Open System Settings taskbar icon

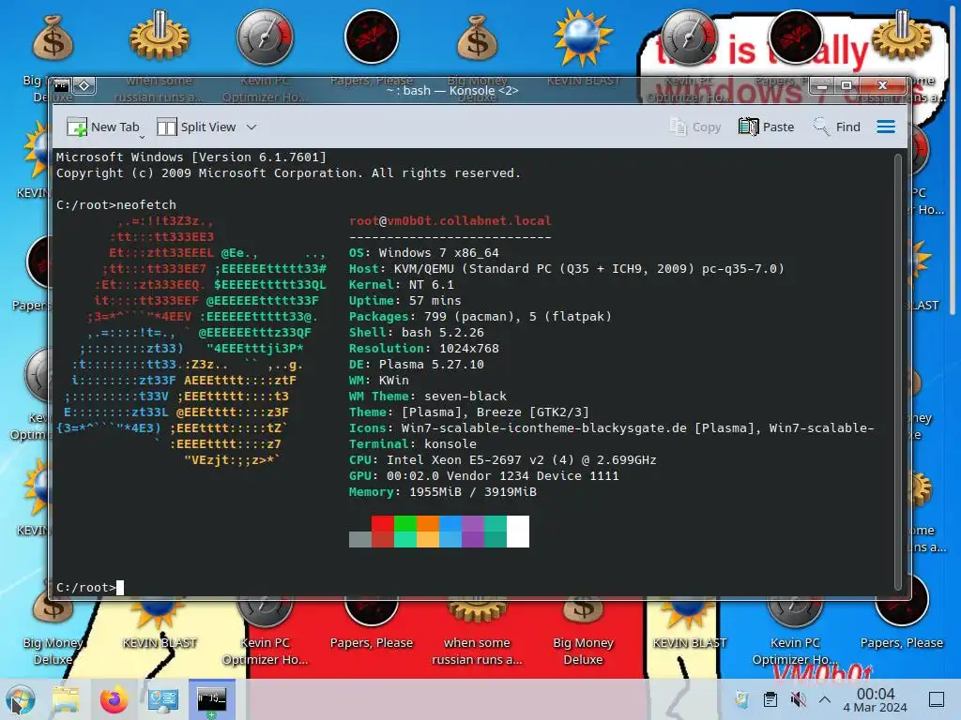(x=163, y=699)
